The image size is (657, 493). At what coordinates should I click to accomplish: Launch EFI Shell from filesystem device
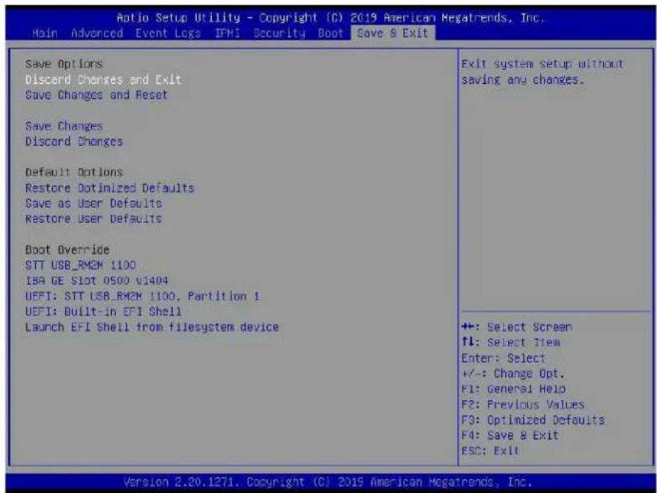(152, 327)
